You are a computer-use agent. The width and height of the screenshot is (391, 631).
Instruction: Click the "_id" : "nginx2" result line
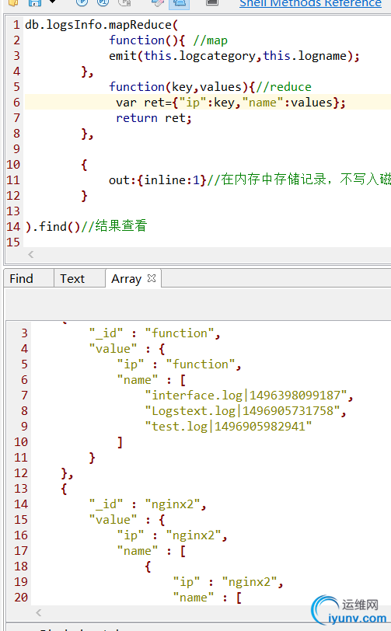click(x=148, y=504)
